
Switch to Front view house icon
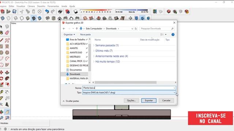point(60,18)
